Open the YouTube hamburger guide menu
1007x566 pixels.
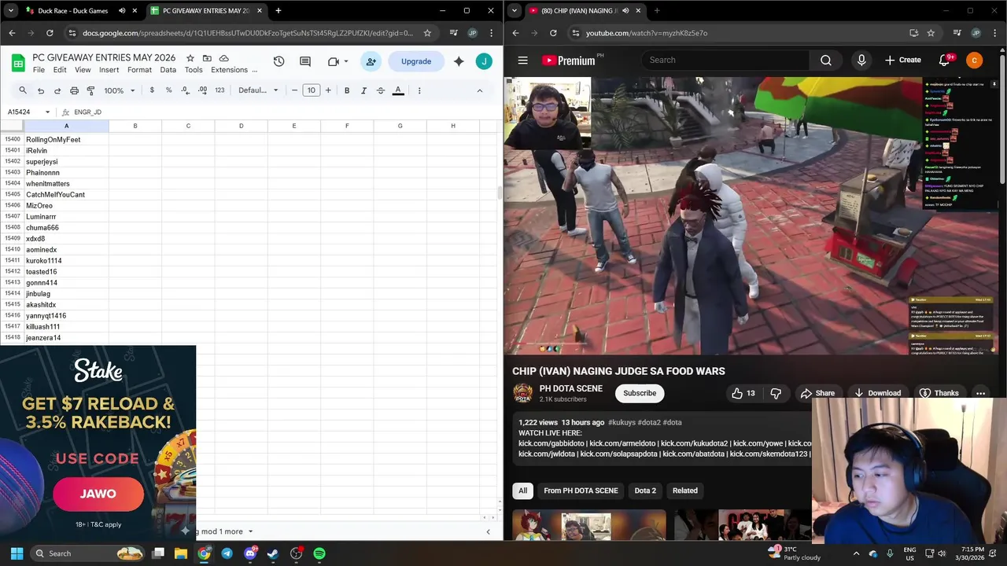[x=522, y=60]
